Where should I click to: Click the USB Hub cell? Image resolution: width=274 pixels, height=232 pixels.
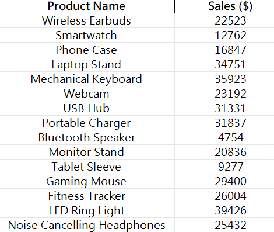87,108
